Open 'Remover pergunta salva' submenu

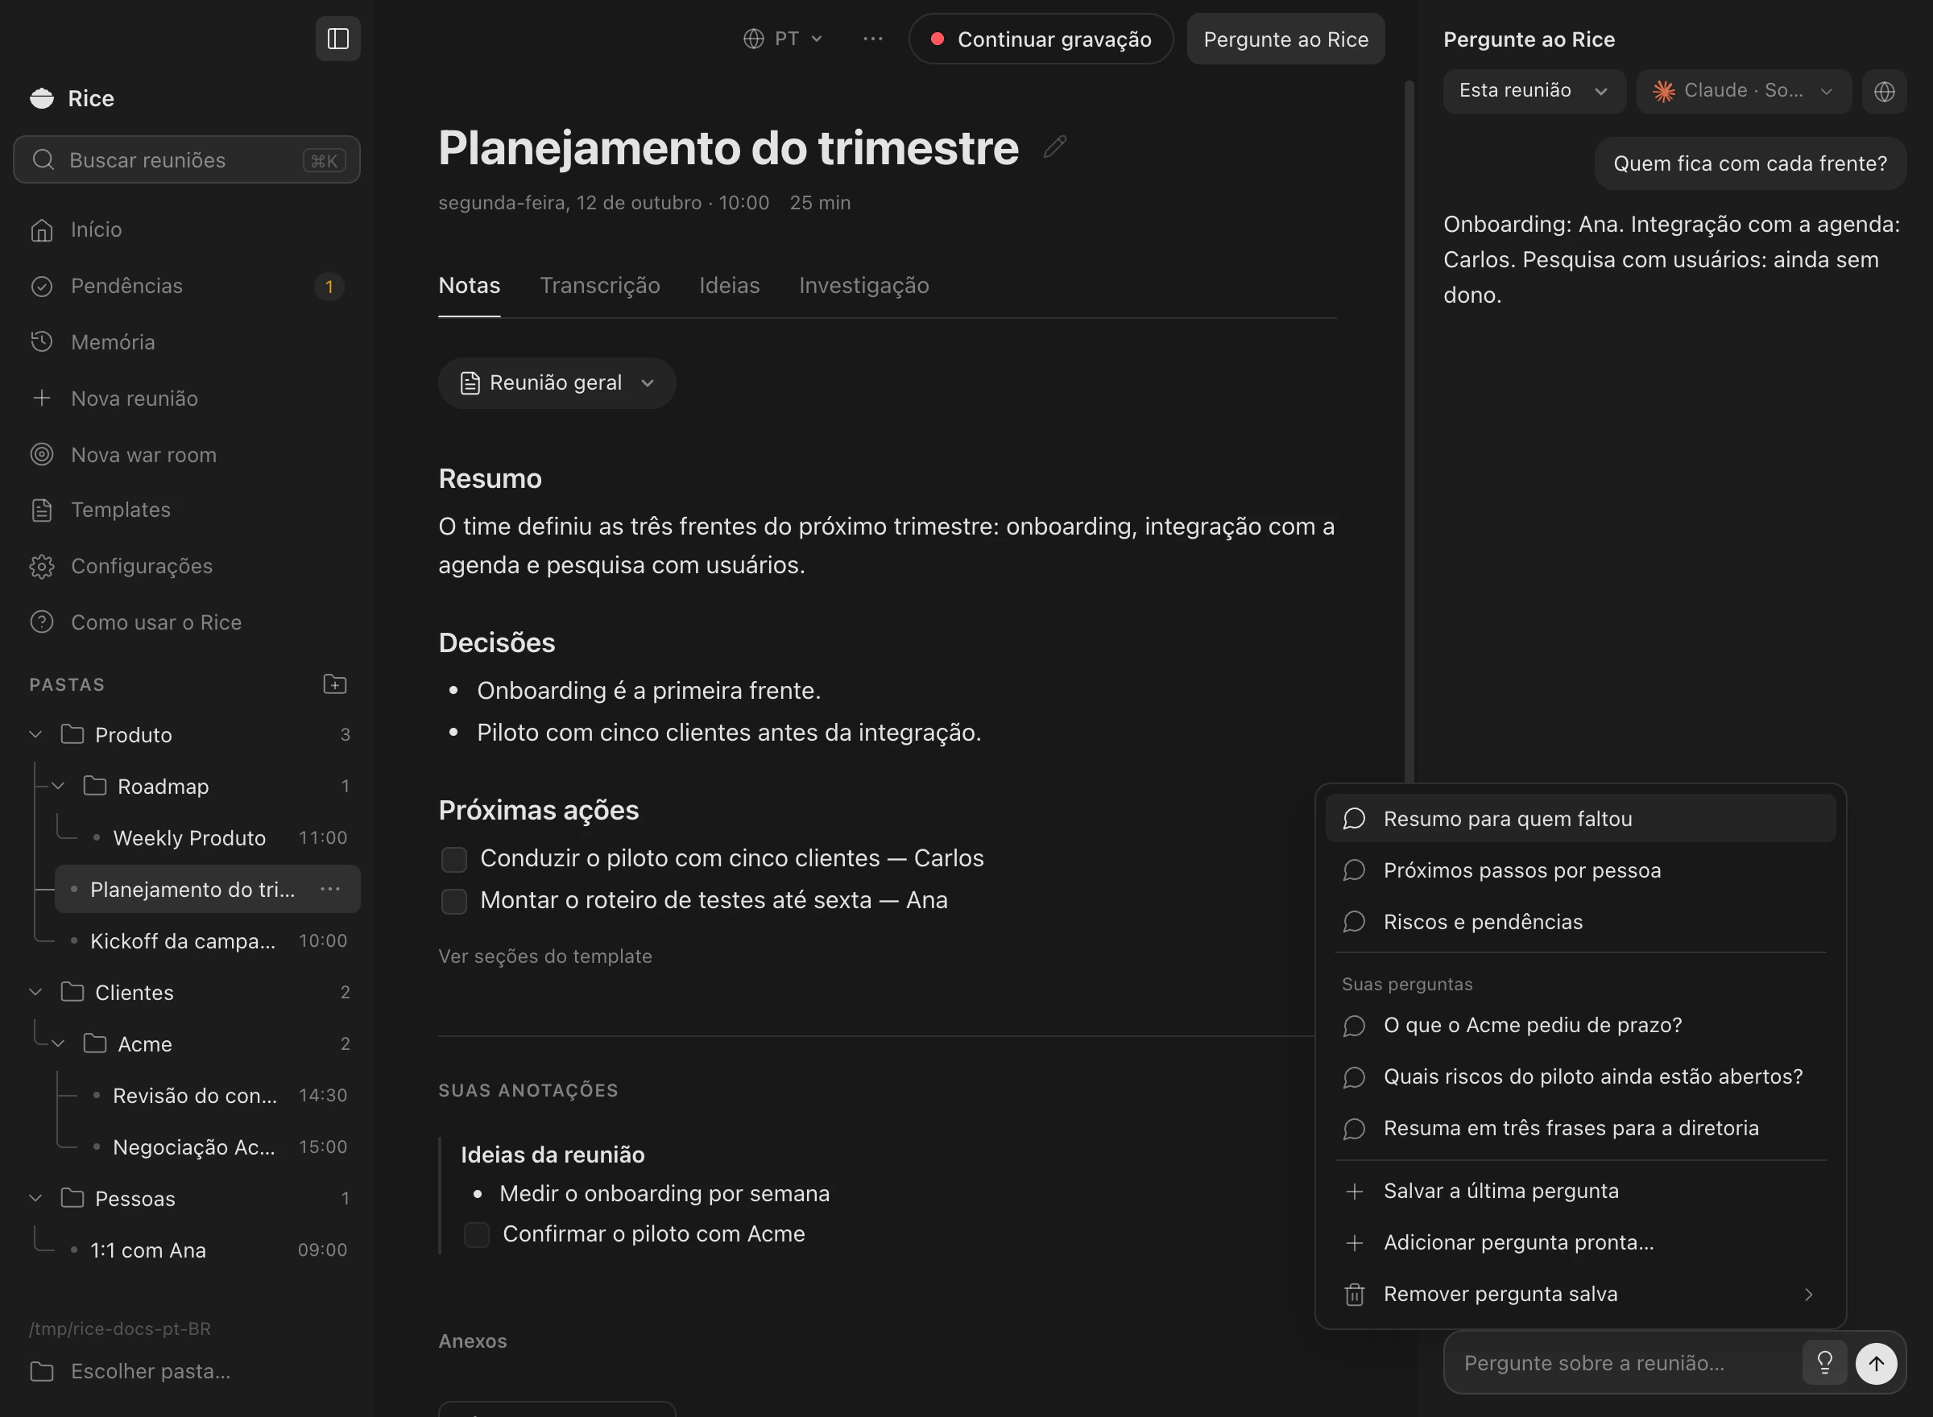[1580, 1294]
